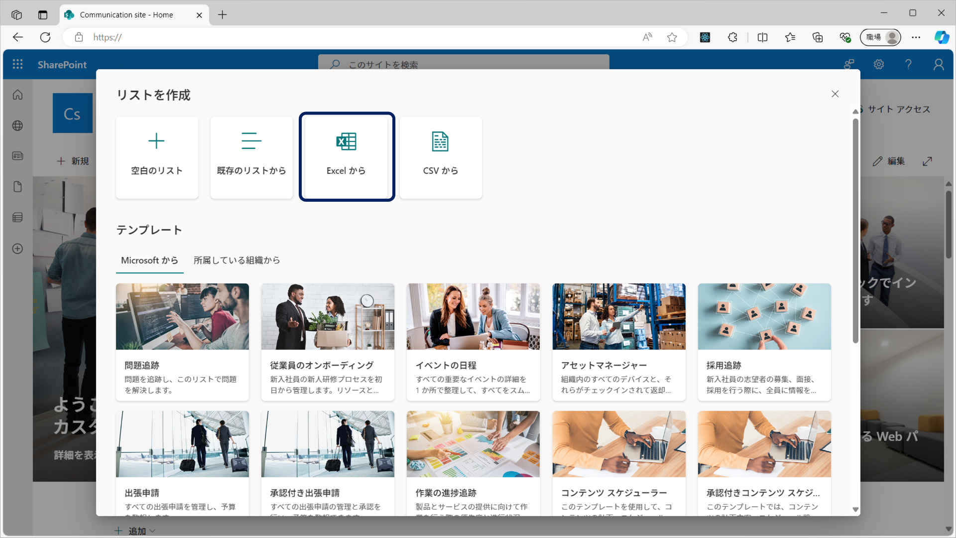The width and height of the screenshot is (956, 538).
Task: Pick the 既存のリストから tile
Action: click(x=251, y=157)
